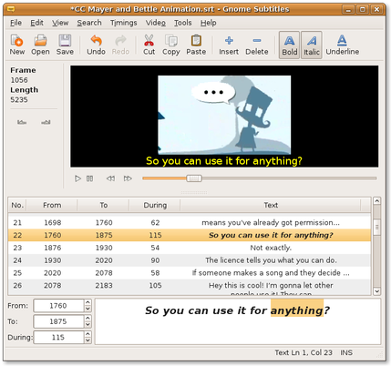
Task: Increase the From frame value
Action: pyautogui.click(x=87, y=302)
